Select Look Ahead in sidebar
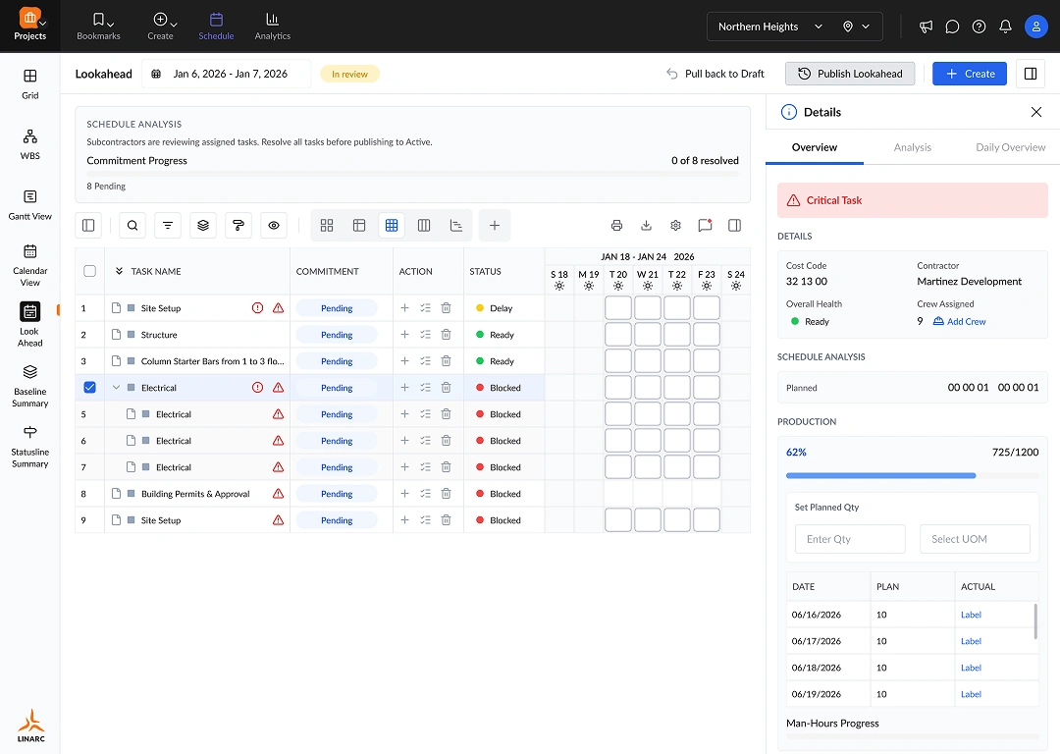 click(x=29, y=325)
